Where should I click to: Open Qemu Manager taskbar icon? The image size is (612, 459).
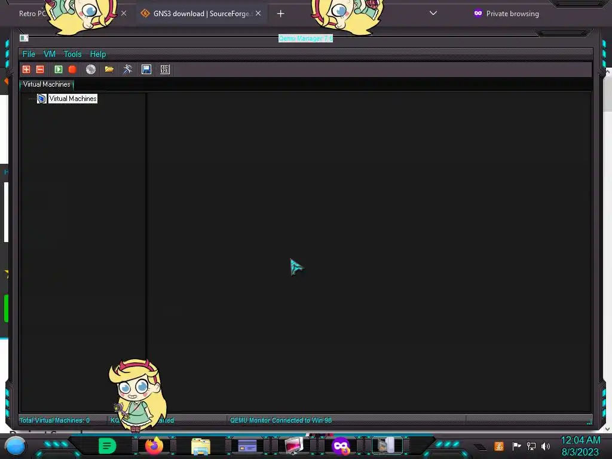coord(387,446)
